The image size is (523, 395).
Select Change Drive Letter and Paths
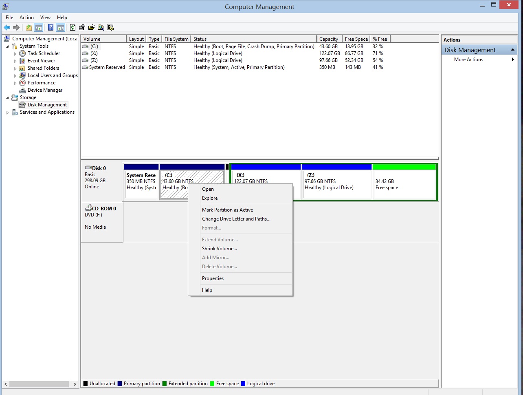(x=236, y=219)
